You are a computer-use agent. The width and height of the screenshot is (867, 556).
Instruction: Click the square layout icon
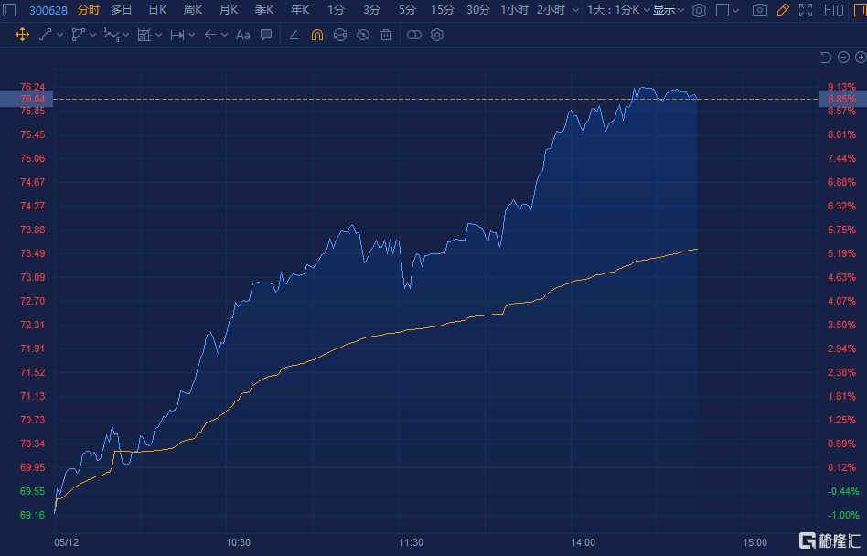pos(722,10)
